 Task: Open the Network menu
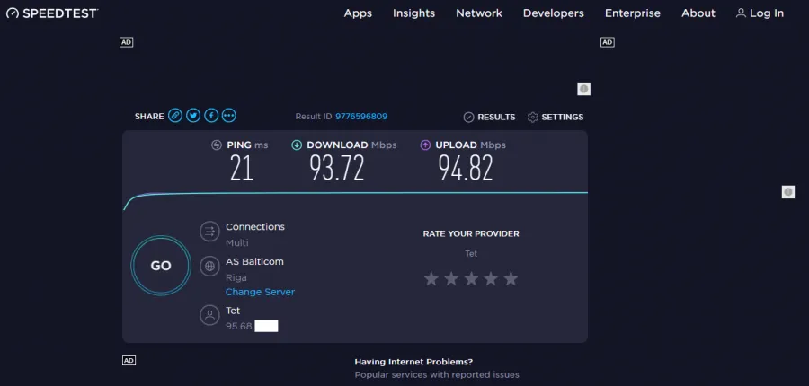click(479, 13)
